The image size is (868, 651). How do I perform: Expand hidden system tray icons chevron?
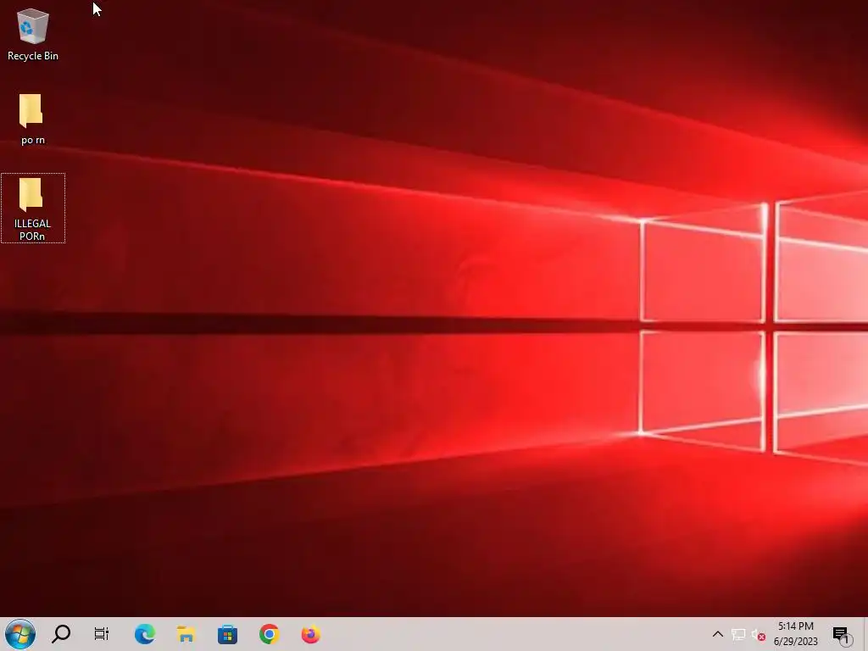click(717, 634)
